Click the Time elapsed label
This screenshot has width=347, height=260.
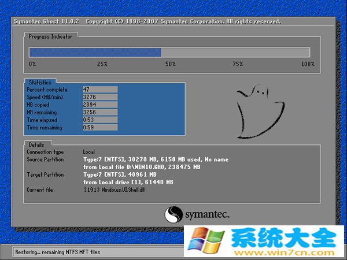(x=42, y=120)
